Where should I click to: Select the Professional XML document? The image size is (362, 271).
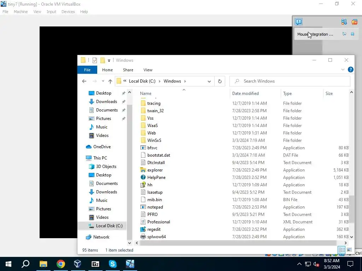point(159,222)
